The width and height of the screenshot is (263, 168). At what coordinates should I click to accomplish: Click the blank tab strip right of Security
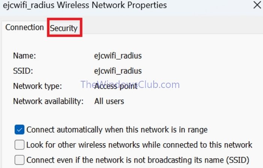(169, 28)
